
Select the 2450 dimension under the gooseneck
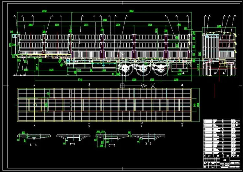(51, 70)
